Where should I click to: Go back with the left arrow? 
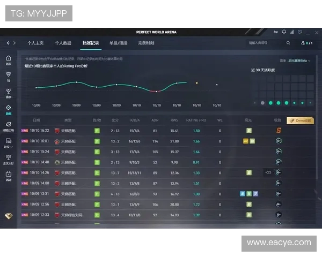(8, 43)
